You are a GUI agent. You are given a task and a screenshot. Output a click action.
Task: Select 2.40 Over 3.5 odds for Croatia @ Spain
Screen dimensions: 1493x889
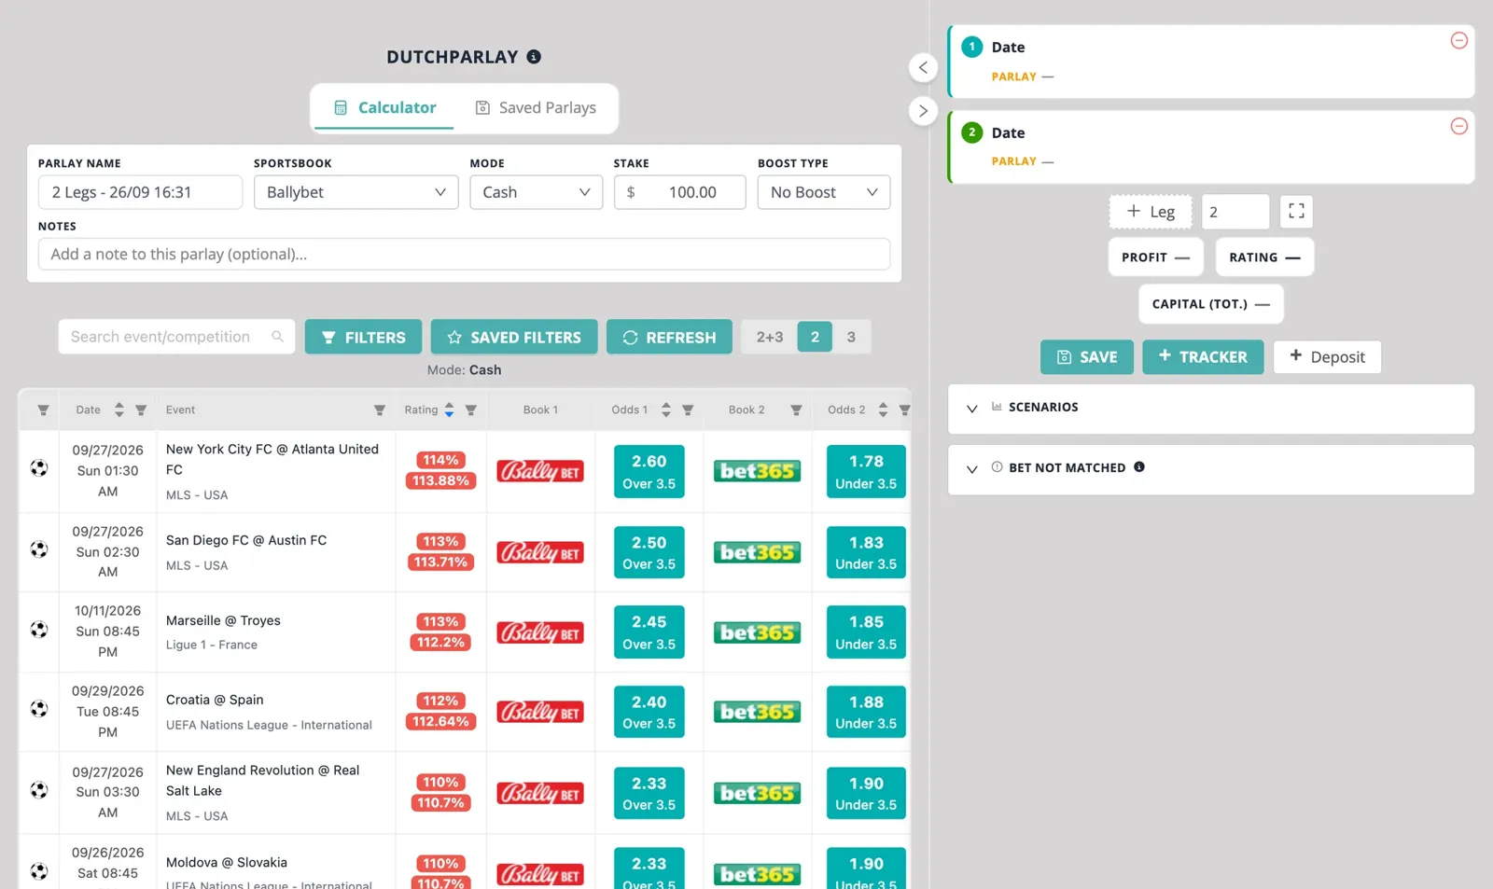pos(649,712)
